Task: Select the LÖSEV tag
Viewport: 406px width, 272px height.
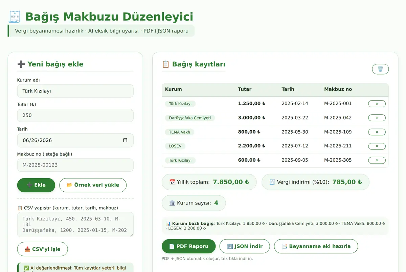Action: 175,146
